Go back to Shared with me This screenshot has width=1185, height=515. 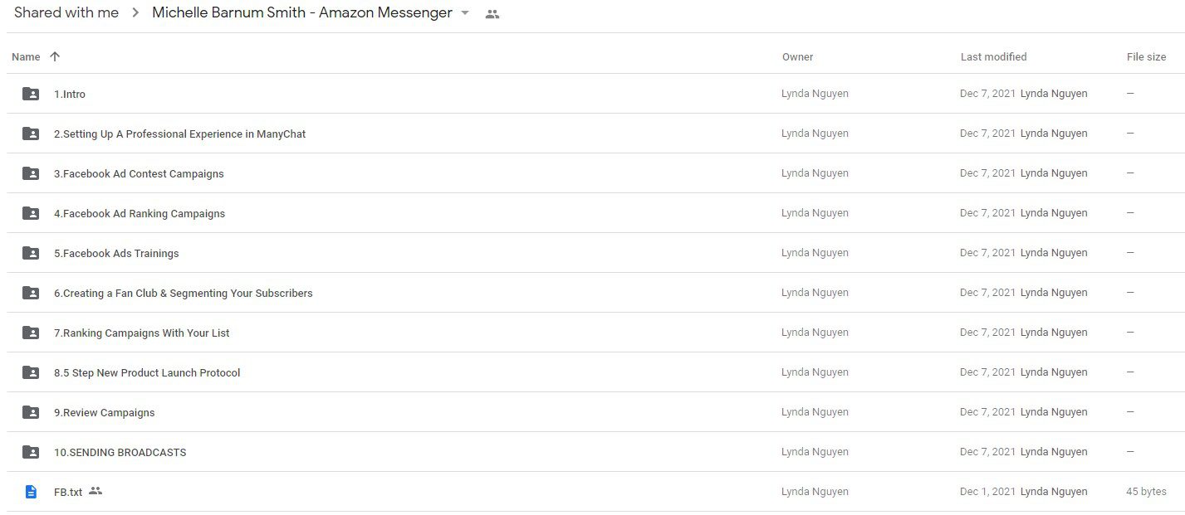[x=66, y=13]
